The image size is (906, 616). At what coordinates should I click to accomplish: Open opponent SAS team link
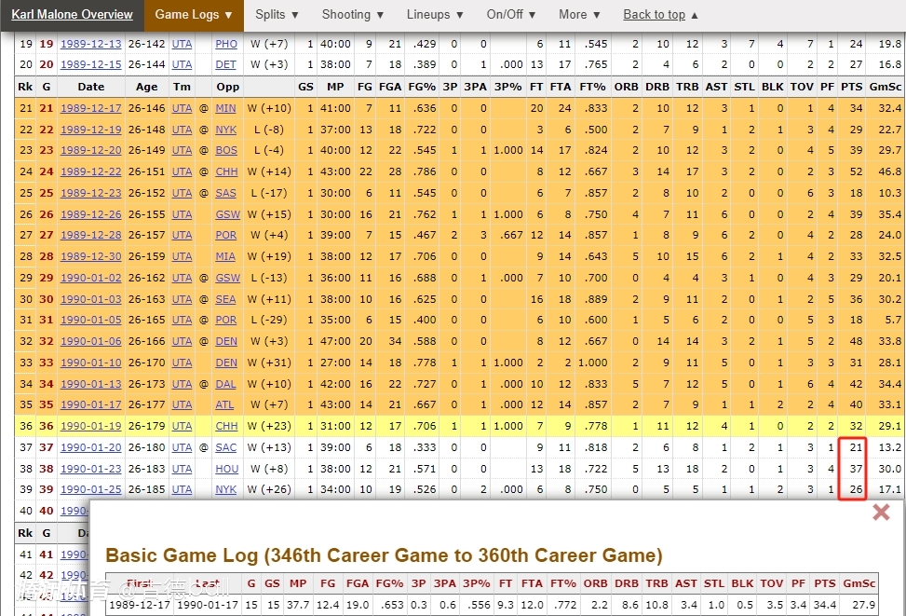pyautogui.click(x=225, y=193)
